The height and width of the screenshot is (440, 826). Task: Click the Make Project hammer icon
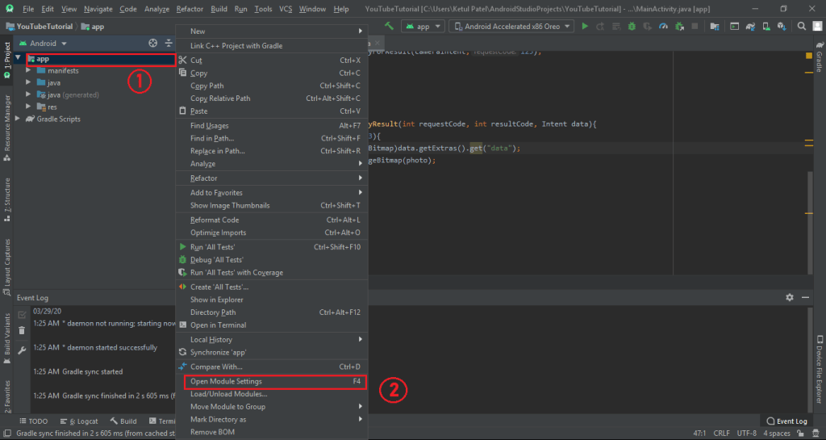point(389,26)
